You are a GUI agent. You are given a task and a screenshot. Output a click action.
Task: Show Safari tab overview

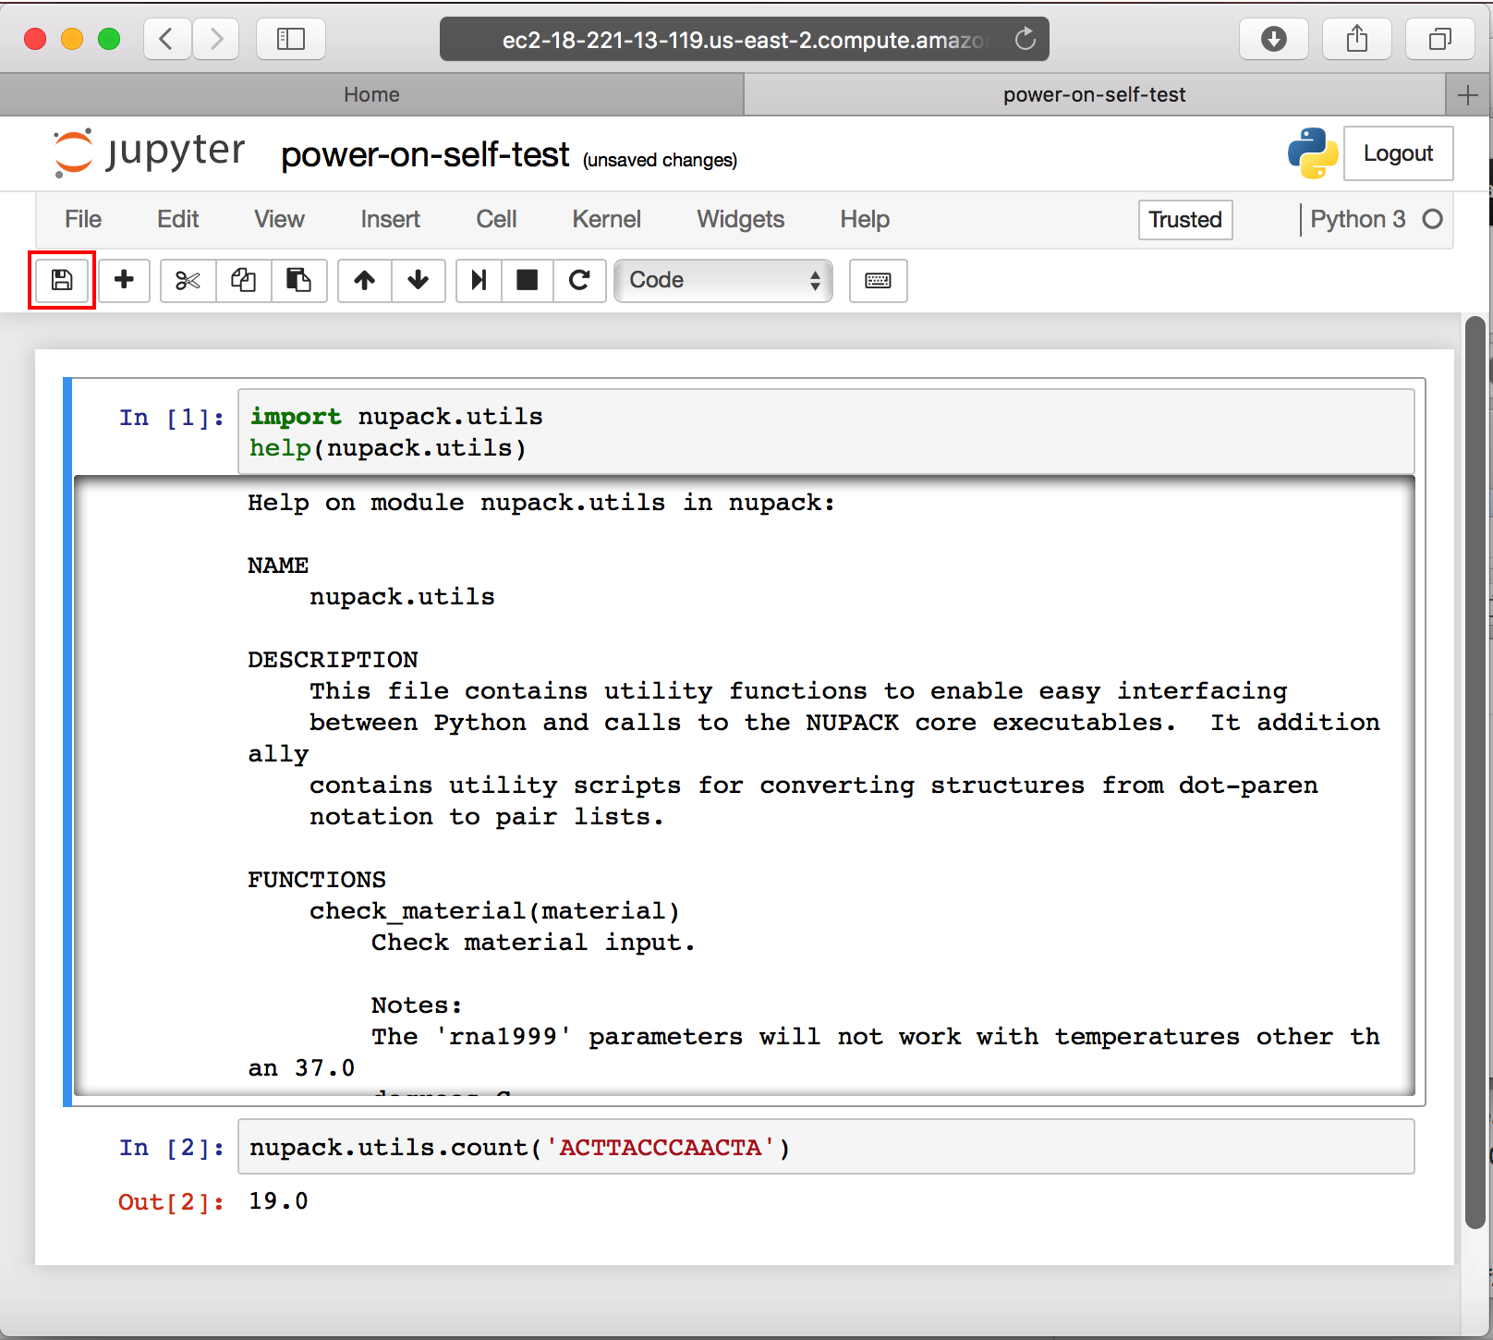tap(1439, 39)
